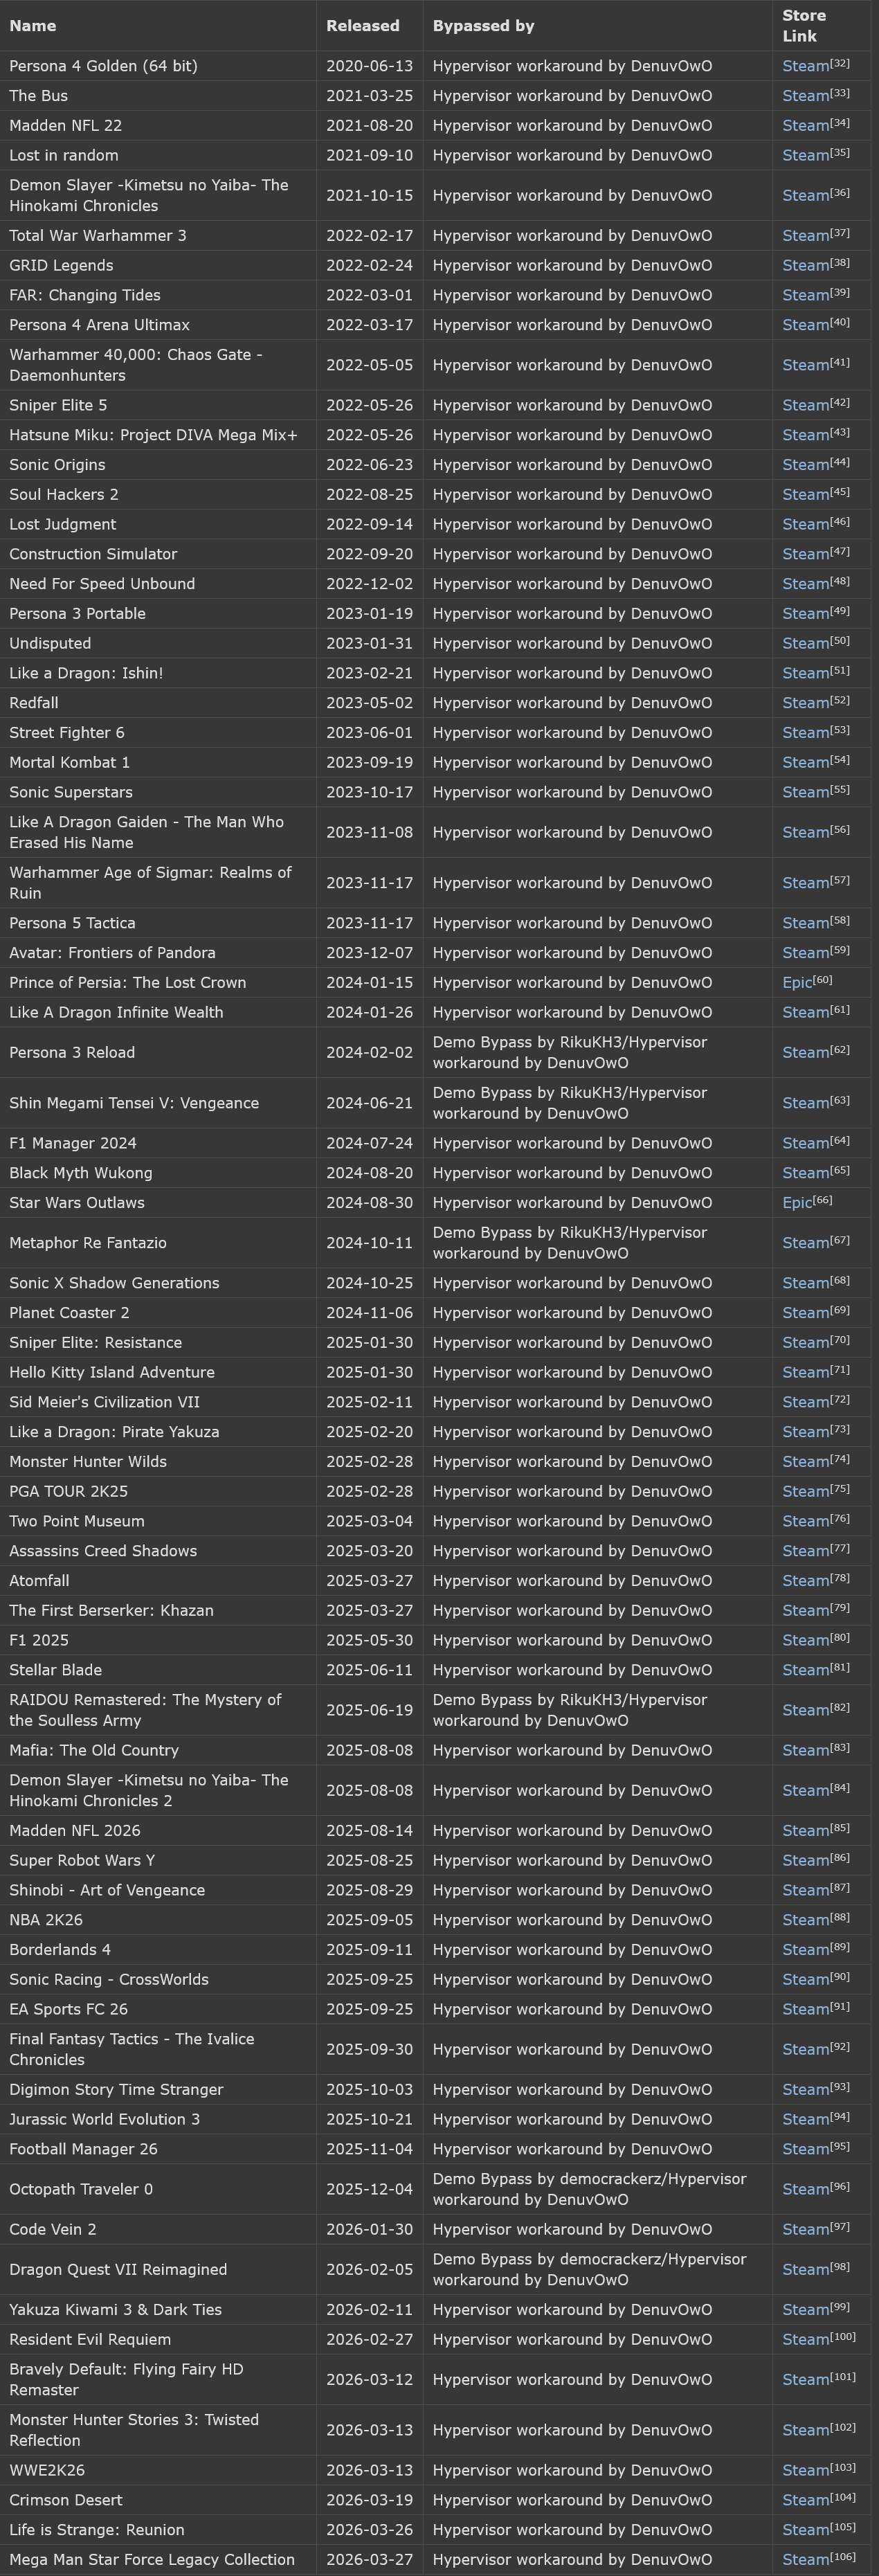Open the Steam link for The Bus
This screenshot has height=2576, width=879.
pyautogui.click(x=805, y=96)
